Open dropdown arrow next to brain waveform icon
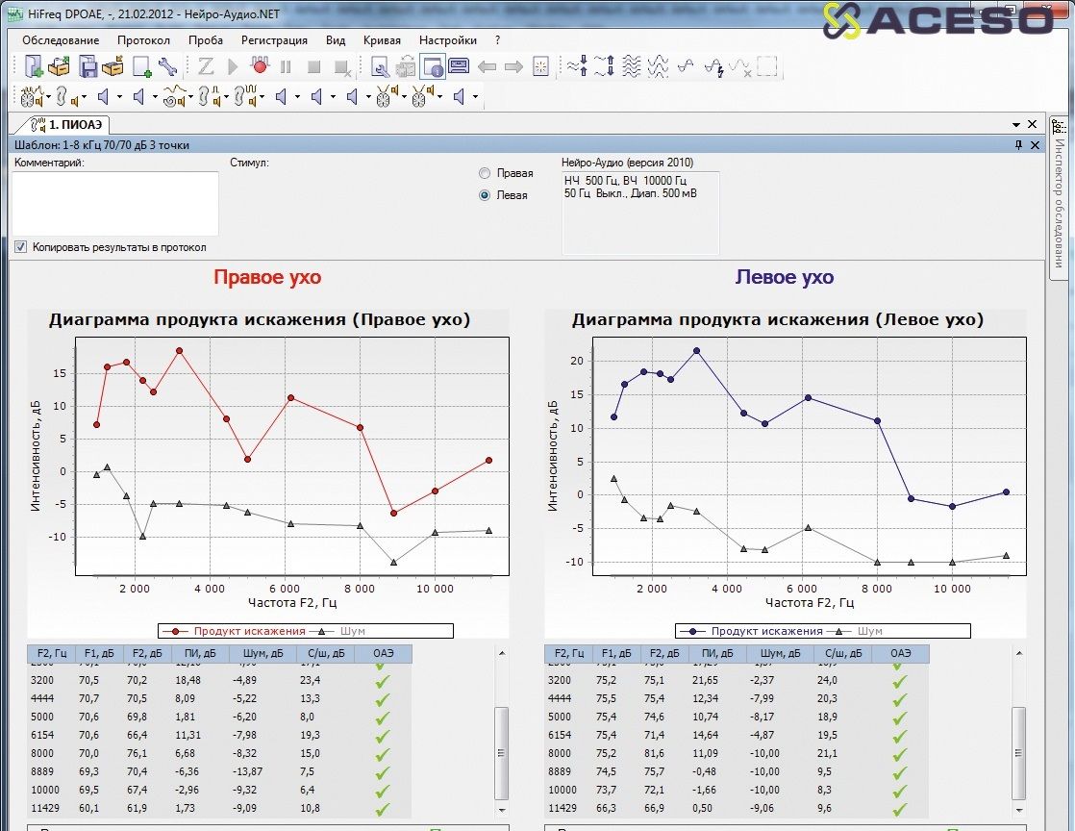The height and width of the screenshot is (831, 1075). (x=49, y=98)
